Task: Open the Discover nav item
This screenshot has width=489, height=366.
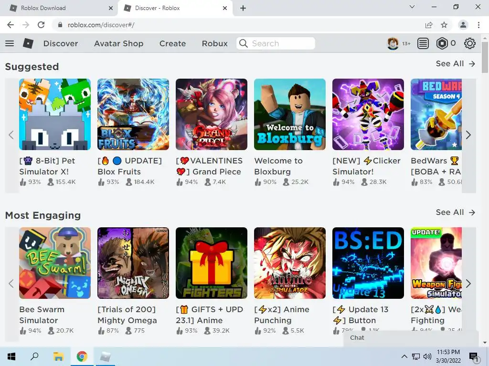Action: [61, 43]
